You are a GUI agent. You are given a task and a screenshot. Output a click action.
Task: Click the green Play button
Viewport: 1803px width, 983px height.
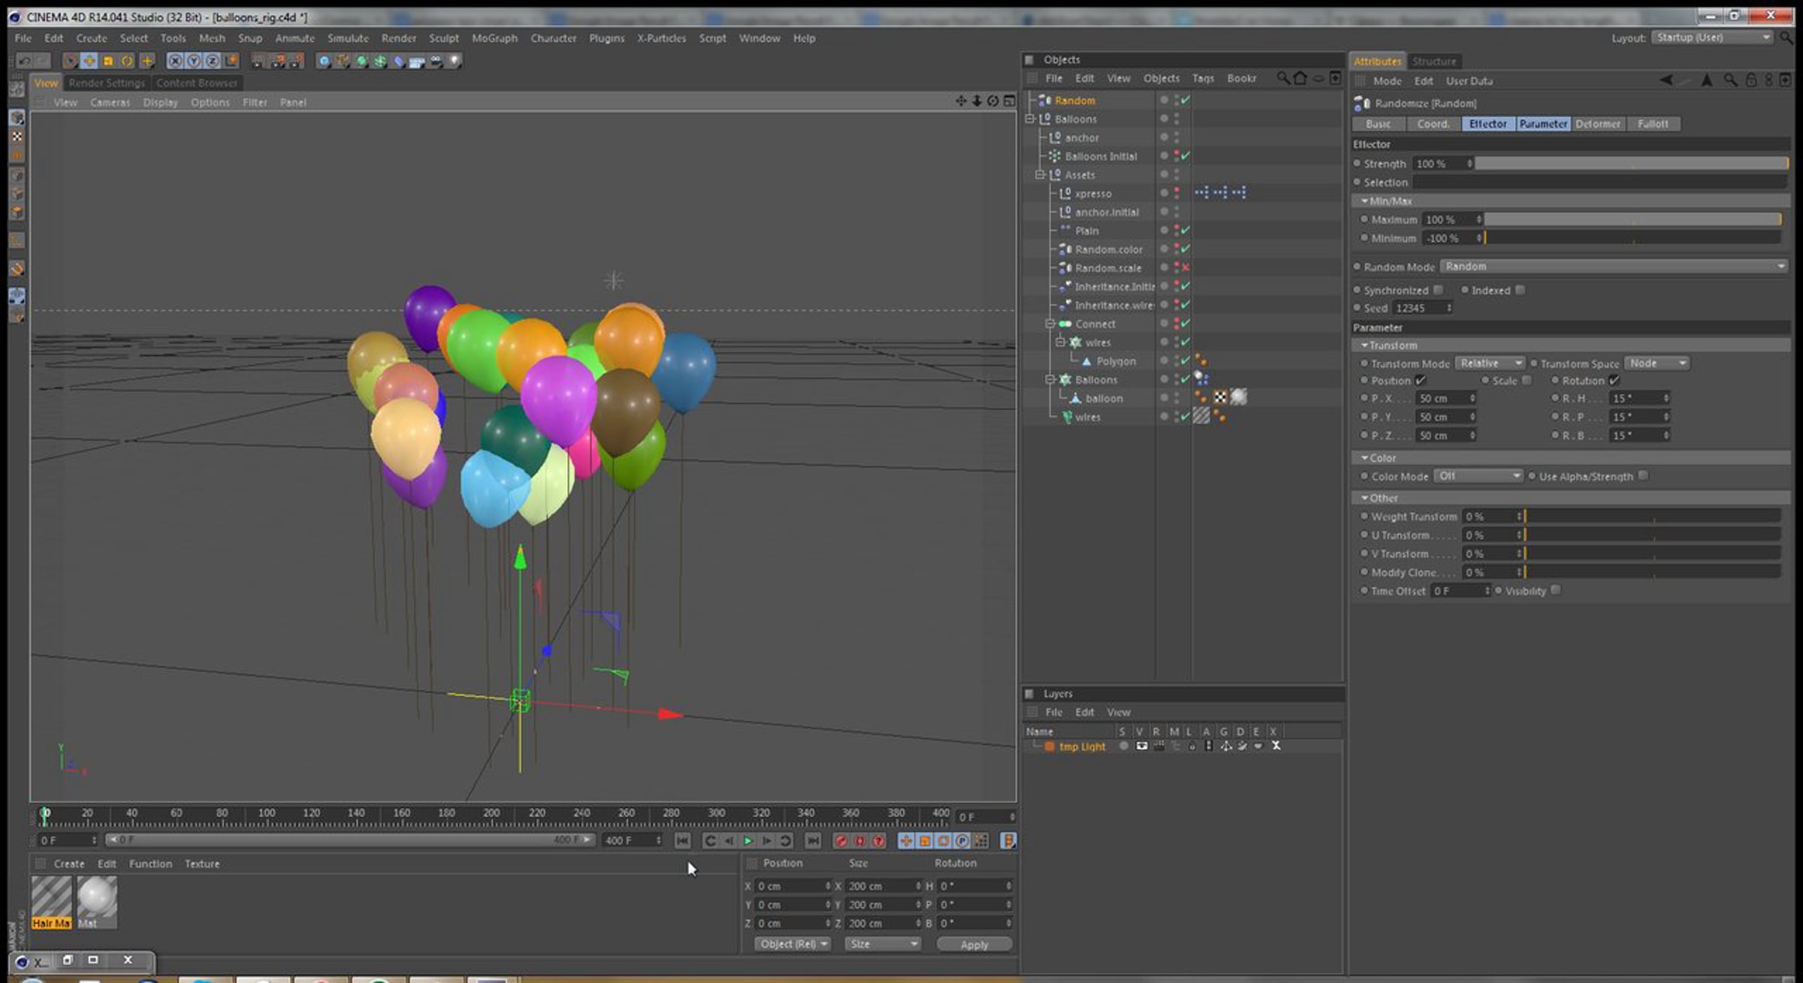click(x=747, y=840)
